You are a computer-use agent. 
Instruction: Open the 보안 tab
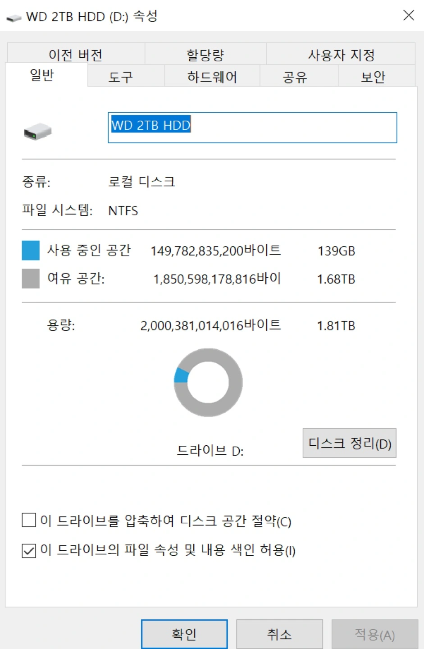coord(373,77)
